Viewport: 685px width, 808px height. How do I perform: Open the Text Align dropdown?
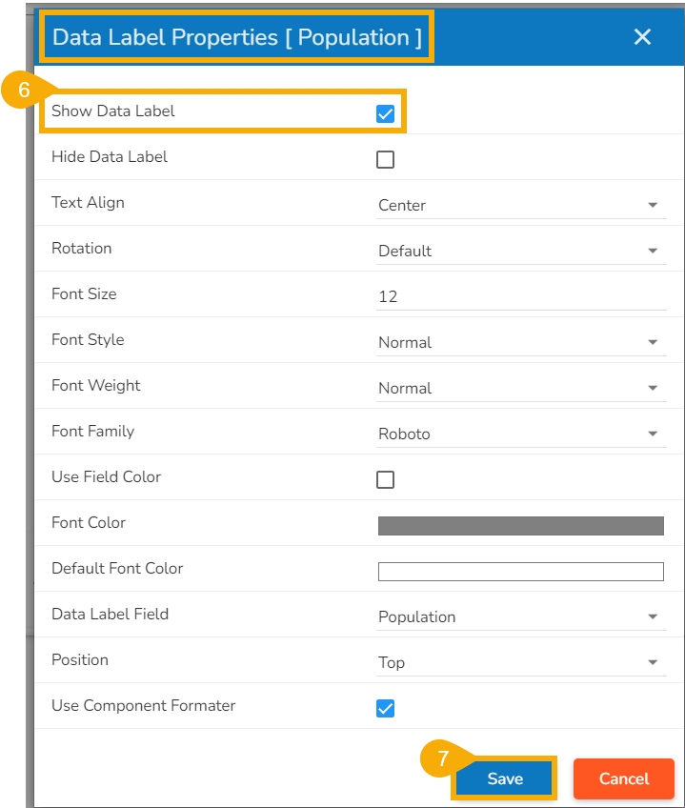point(521,206)
